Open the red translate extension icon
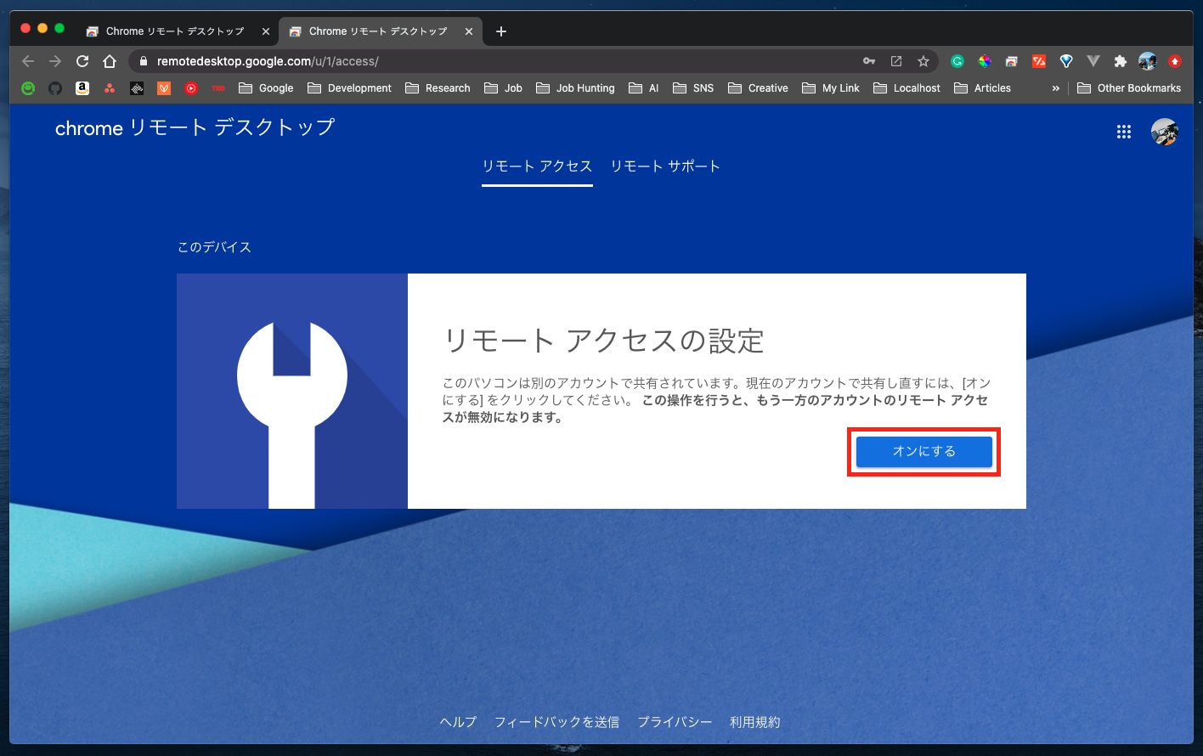The height and width of the screenshot is (756, 1203). click(x=1039, y=61)
